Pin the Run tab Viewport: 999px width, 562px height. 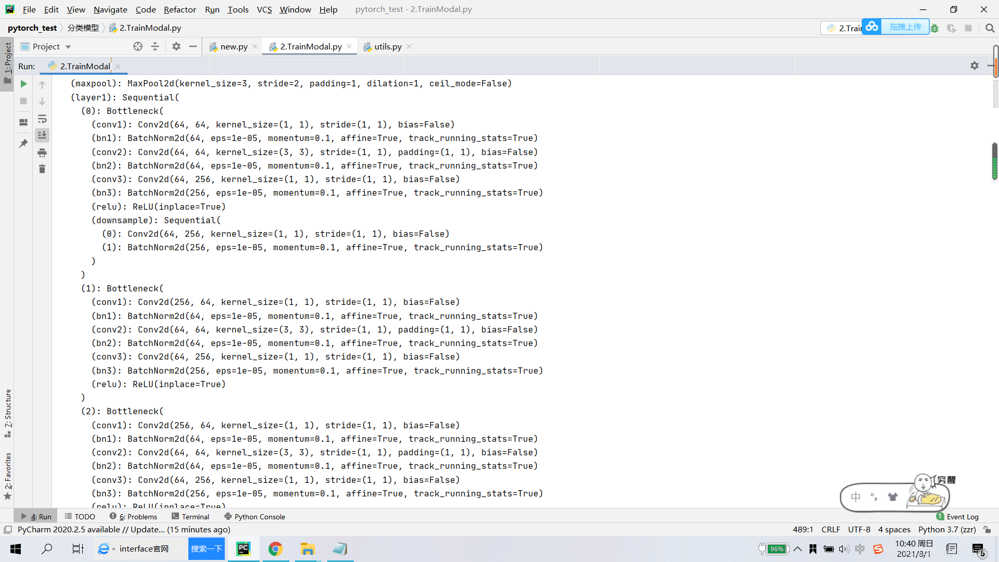click(23, 143)
